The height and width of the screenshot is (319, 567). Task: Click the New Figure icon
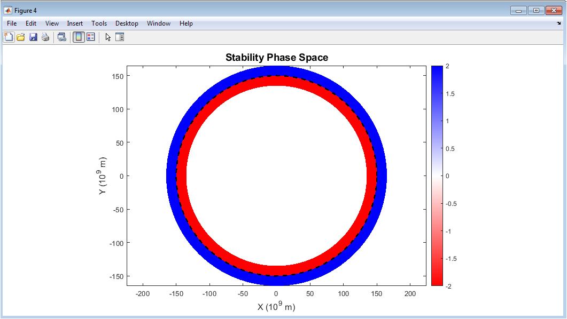[x=9, y=37]
